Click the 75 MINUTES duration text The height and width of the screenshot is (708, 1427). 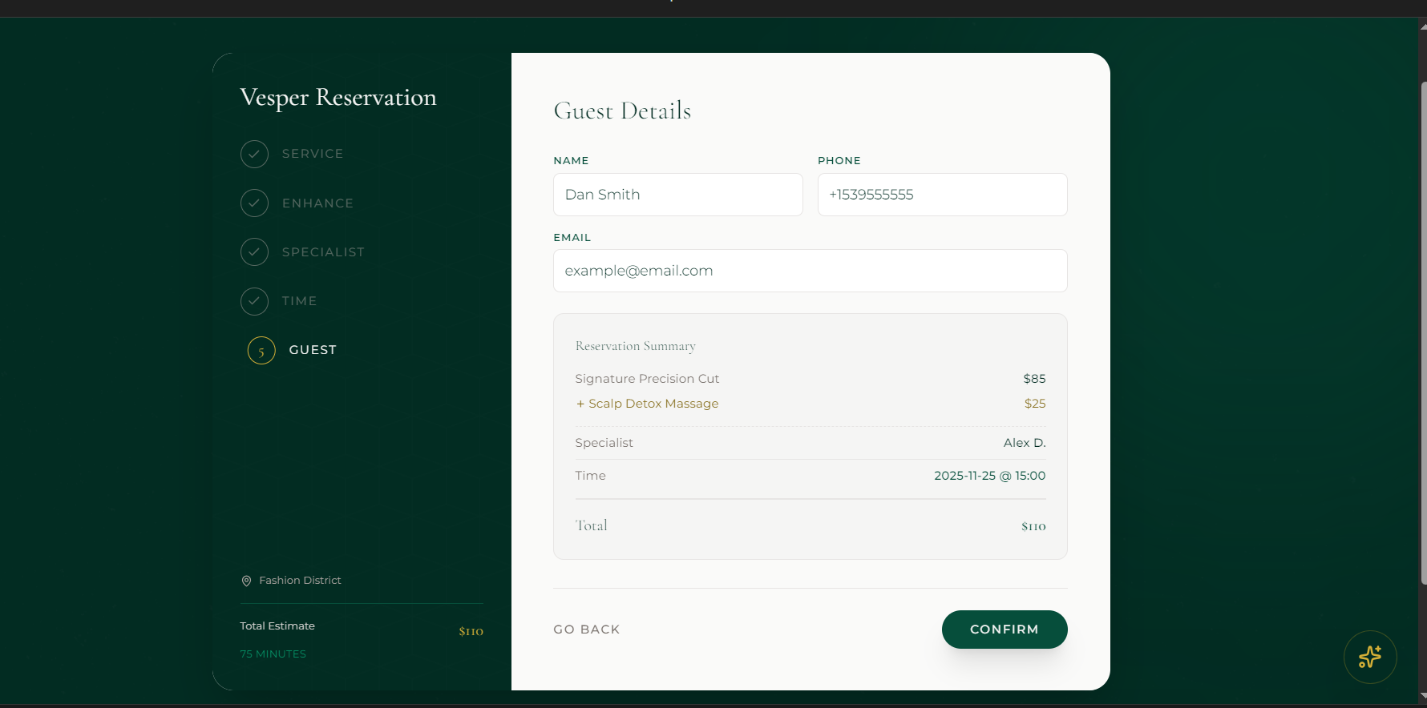pyautogui.click(x=273, y=654)
